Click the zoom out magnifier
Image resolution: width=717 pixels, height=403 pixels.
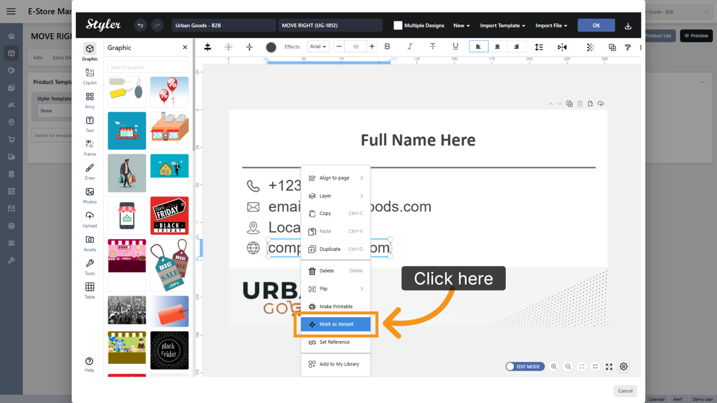(x=568, y=366)
